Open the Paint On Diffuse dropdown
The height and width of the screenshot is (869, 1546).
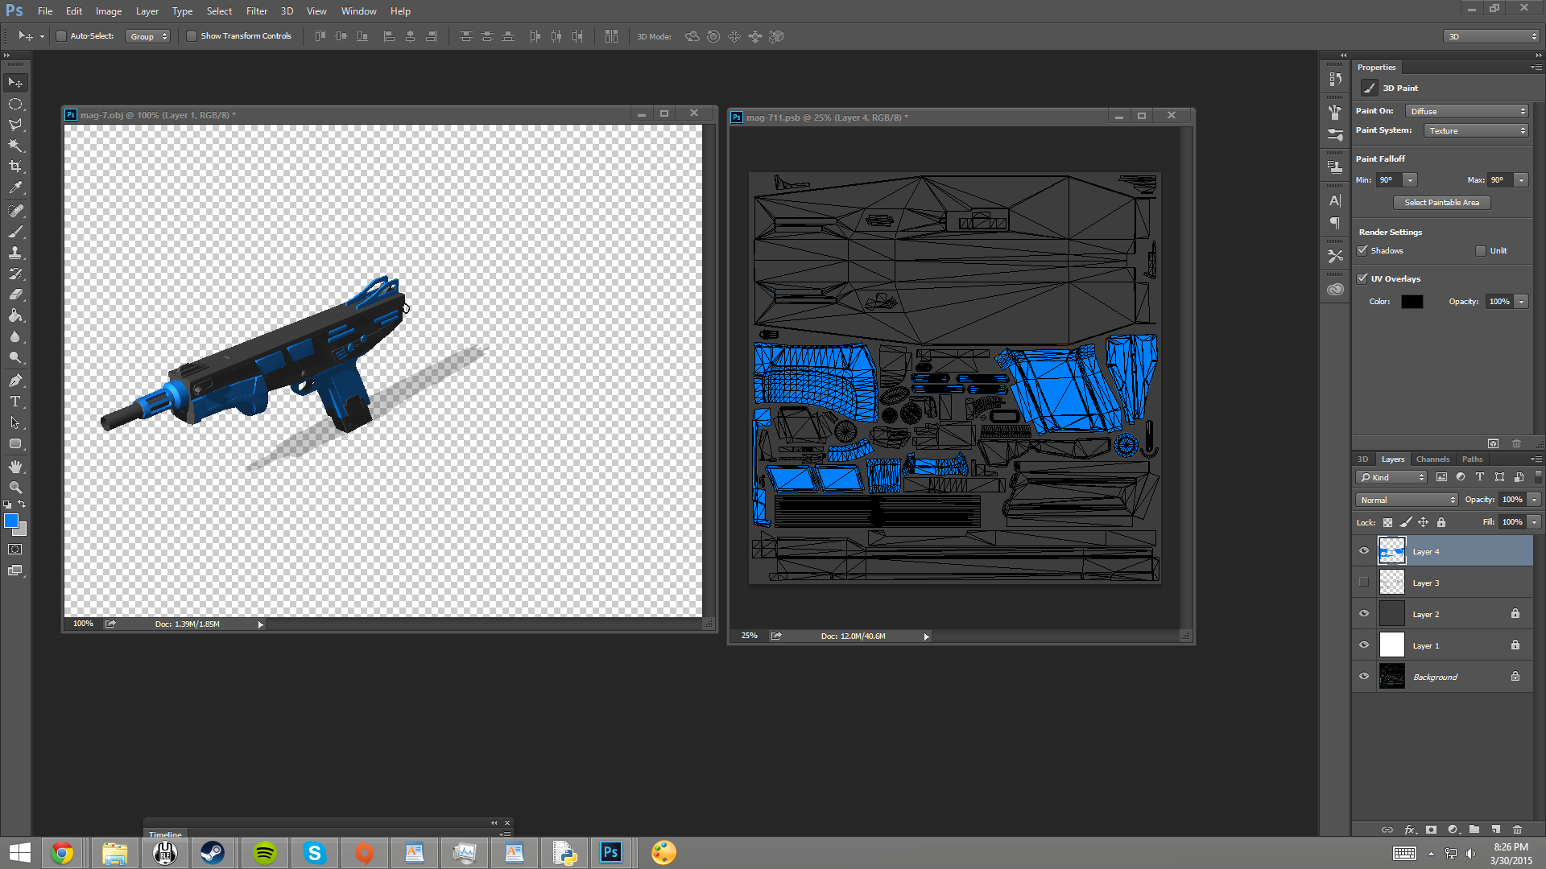1467,111
